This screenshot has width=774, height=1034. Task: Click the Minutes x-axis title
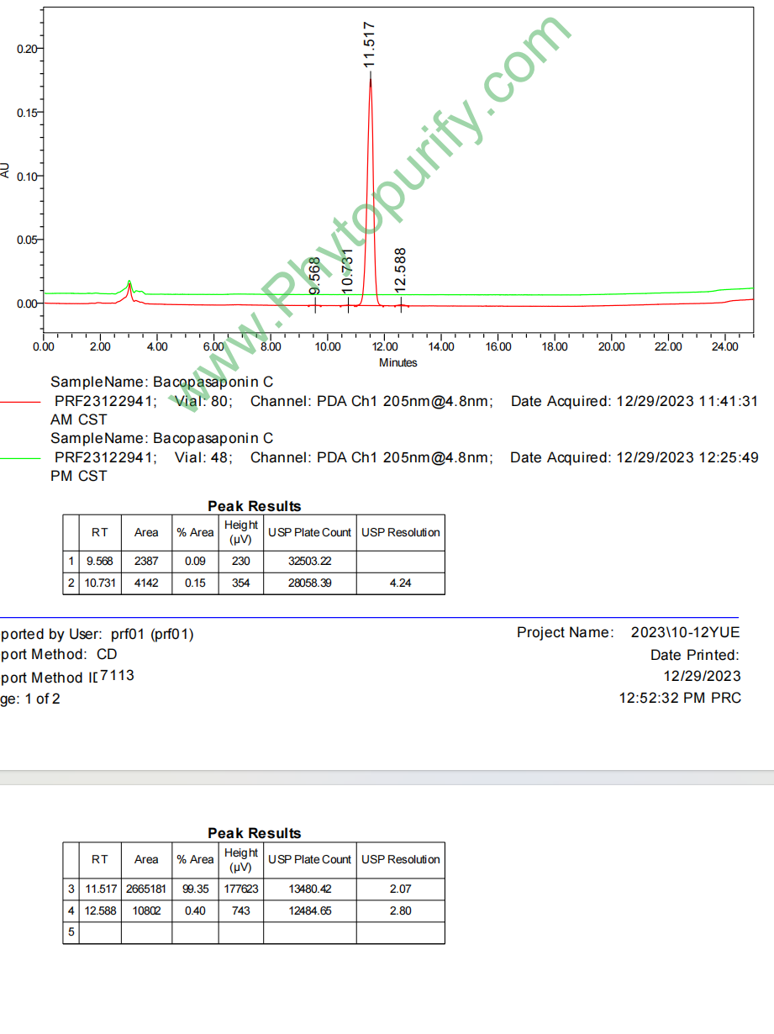pyautogui.click(x=398, y=363)
